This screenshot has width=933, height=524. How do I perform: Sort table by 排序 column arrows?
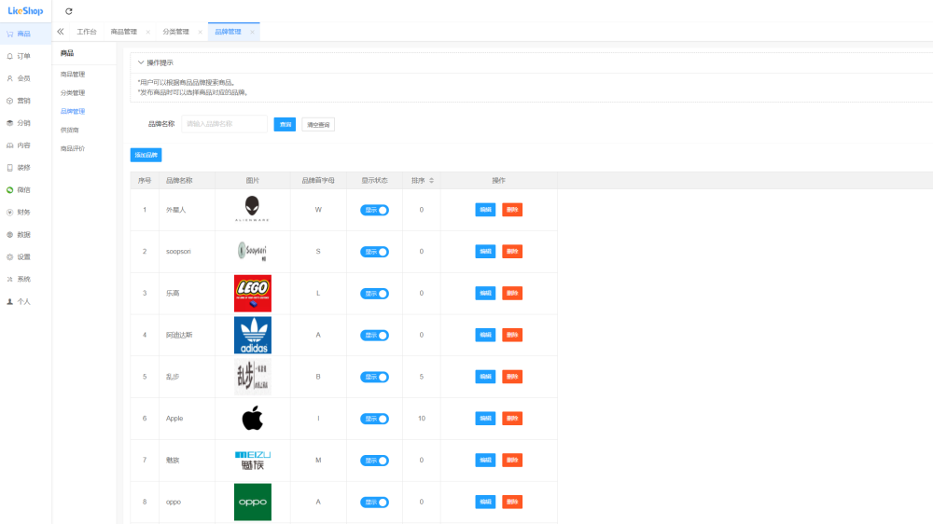[431, 180]
